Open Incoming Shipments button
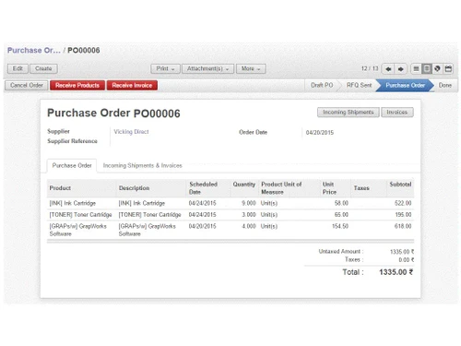 349,113
